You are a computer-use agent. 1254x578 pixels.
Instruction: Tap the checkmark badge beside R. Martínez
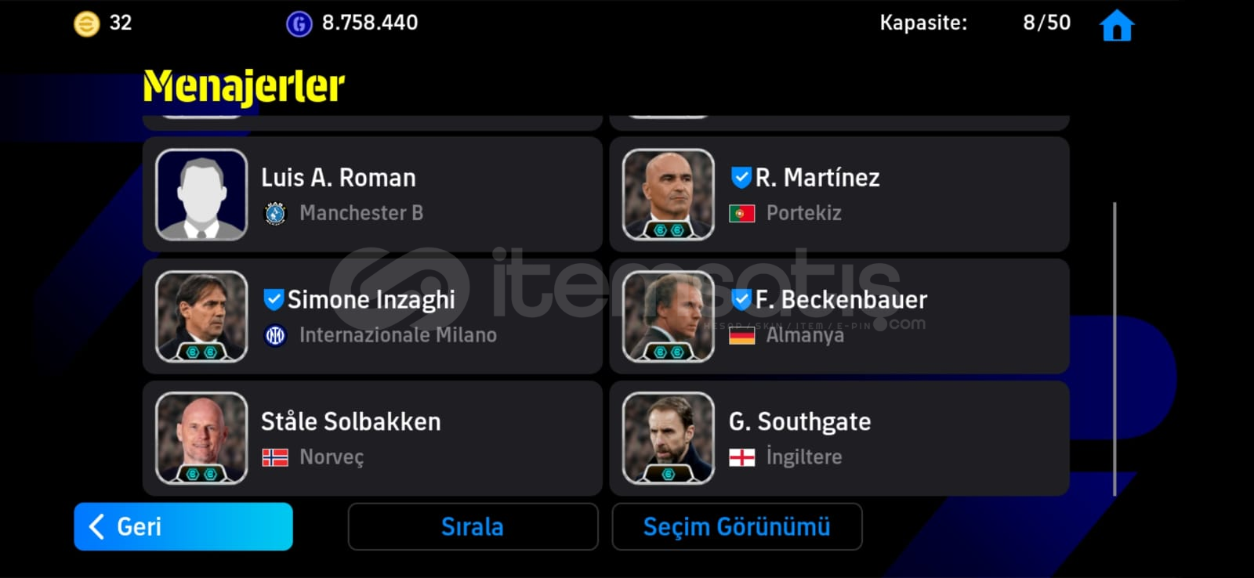click(741, 177)
